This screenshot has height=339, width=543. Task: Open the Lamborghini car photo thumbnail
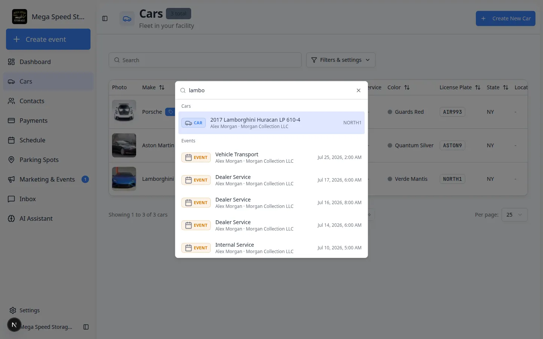click(x=124, y=179)
